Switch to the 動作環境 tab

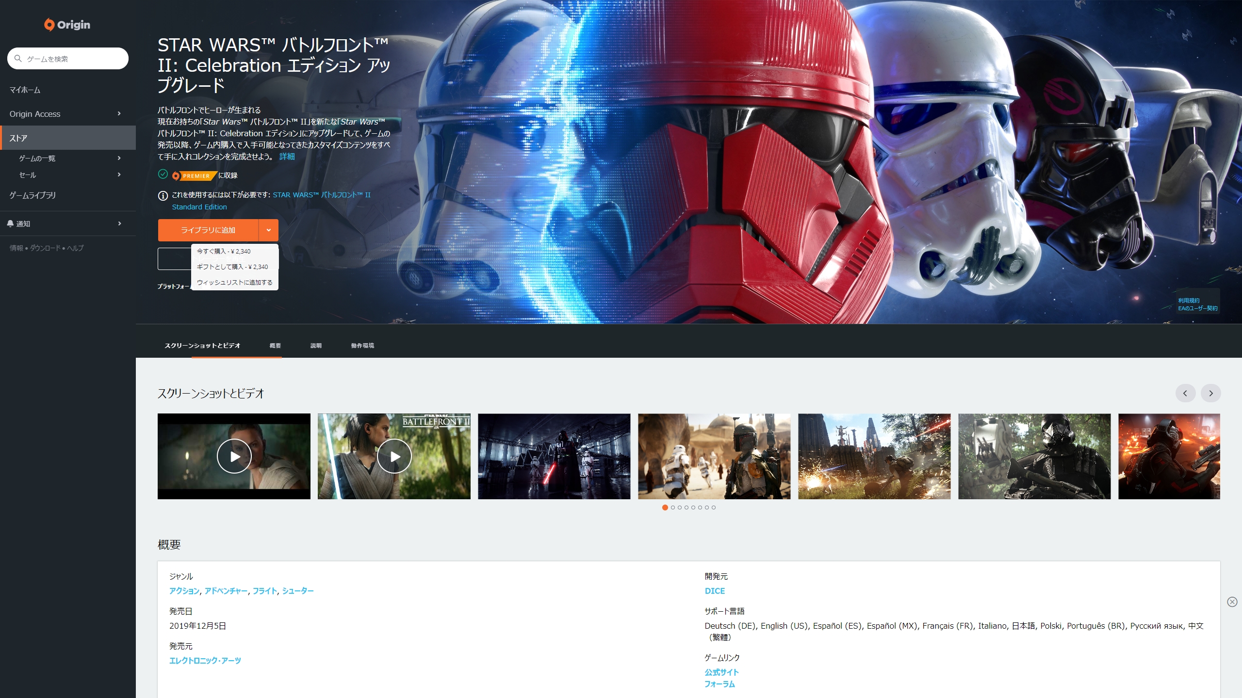[362, 346]
